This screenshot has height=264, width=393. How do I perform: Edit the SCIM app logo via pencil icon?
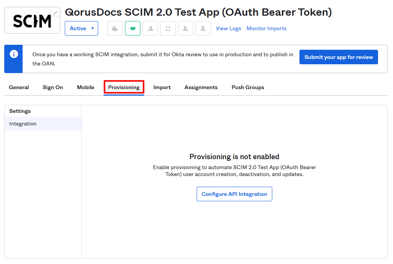tap(55, 13)
